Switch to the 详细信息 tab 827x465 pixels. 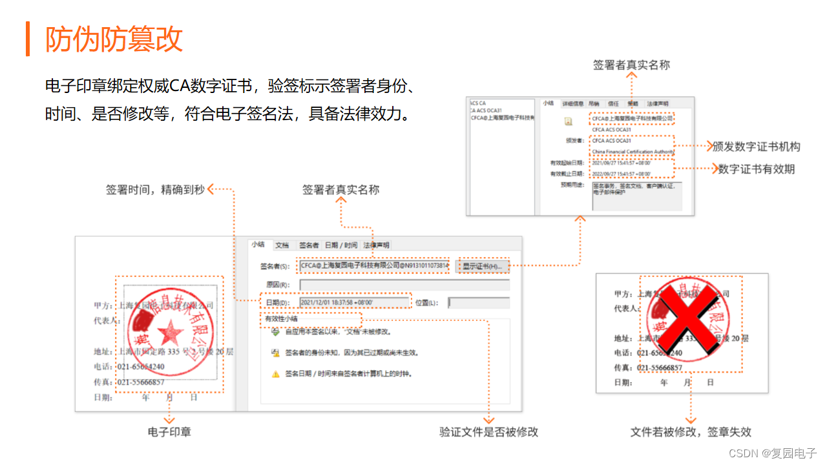pyautogui.click(x=572, y=103)
